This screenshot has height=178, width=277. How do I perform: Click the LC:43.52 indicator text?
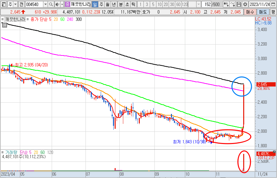coord(263,19)
